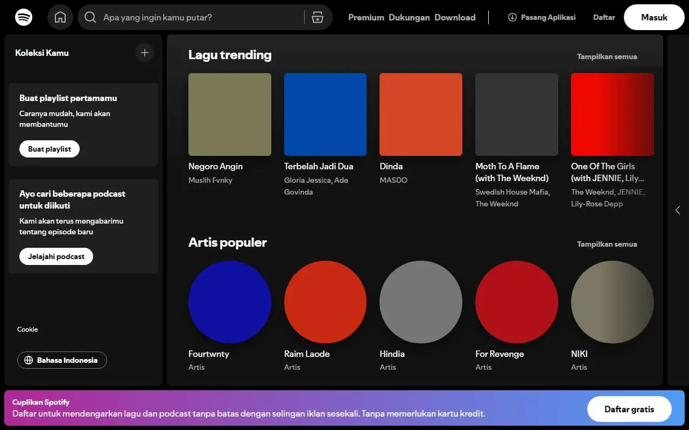
Task: Click the 'Artis populer' heading
Action: click(228, 242)
